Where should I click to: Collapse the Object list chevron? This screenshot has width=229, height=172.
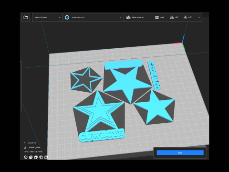pos(25,143)
